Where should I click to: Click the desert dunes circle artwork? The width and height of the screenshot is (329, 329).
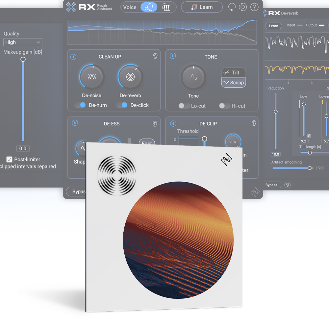tap(178, 240)
